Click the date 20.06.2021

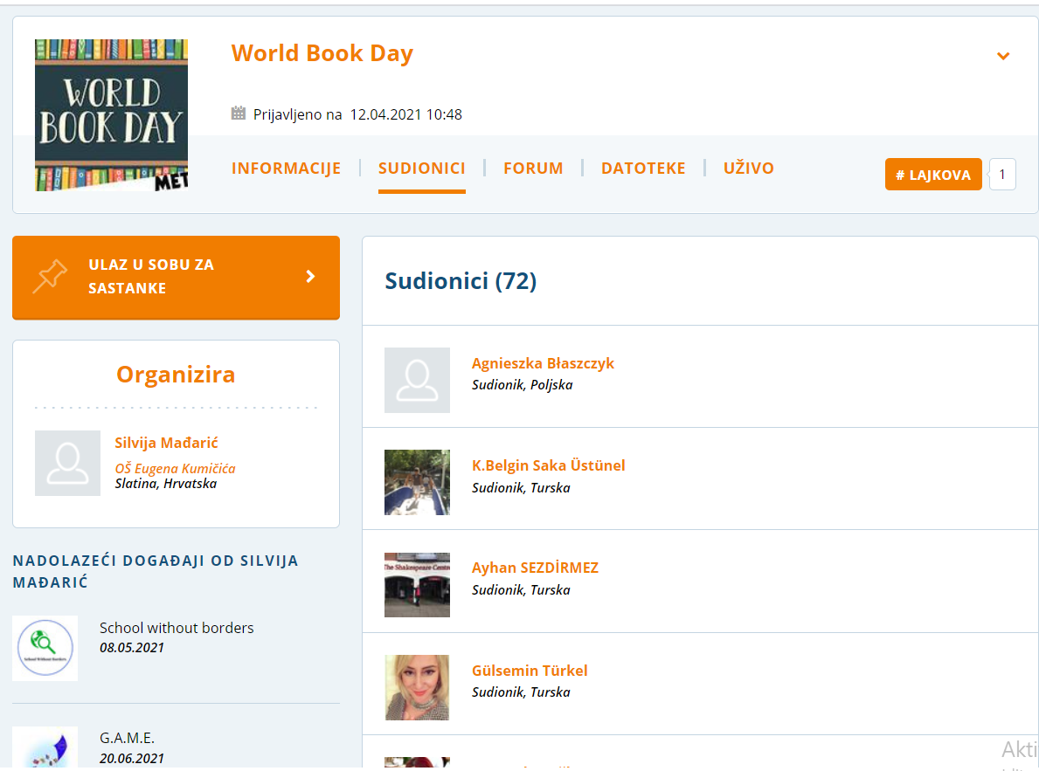point(132,759)
